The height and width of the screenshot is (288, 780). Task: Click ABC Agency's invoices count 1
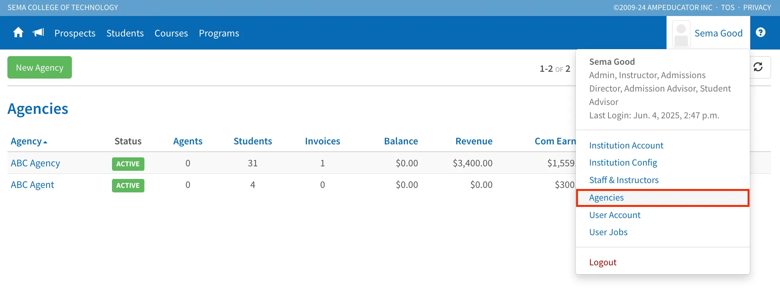click(322, 163)
